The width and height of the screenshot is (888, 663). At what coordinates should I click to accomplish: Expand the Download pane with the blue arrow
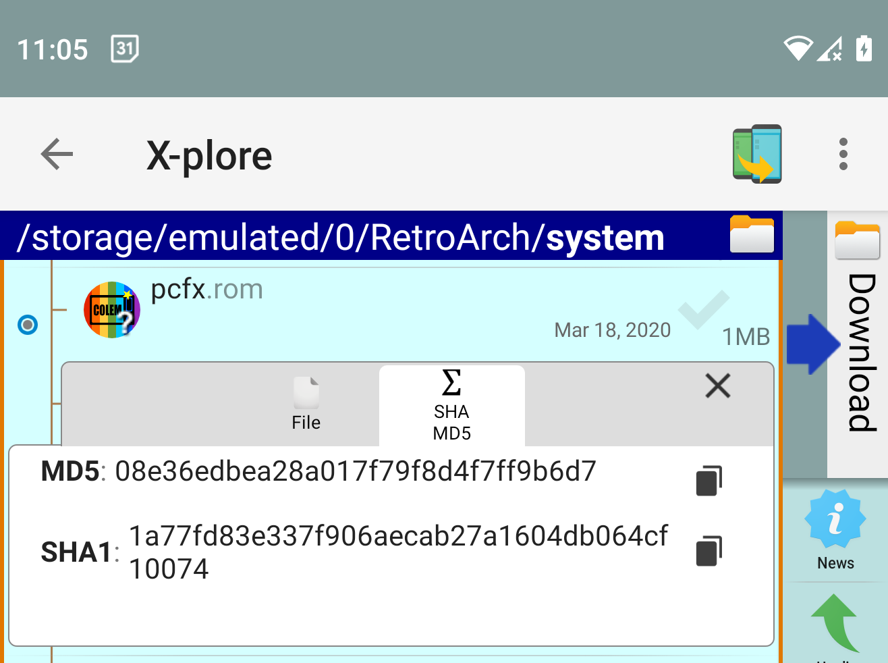(813, 344)
